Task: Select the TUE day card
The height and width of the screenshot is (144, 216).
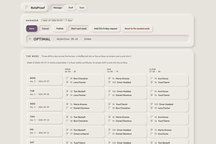Action: 45,93
